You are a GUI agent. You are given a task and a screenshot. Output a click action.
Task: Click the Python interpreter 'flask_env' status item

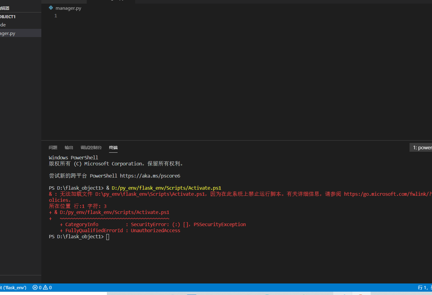[13, 287]
